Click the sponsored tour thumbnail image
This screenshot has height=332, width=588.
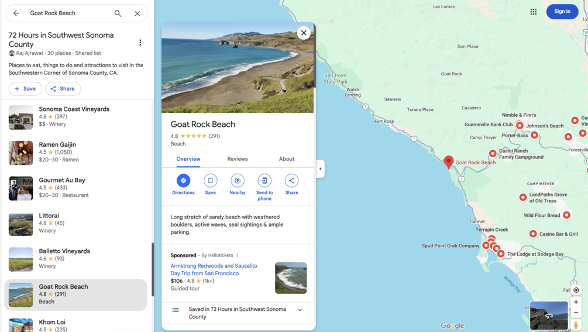pyautogui.click(x=291, y=278)
